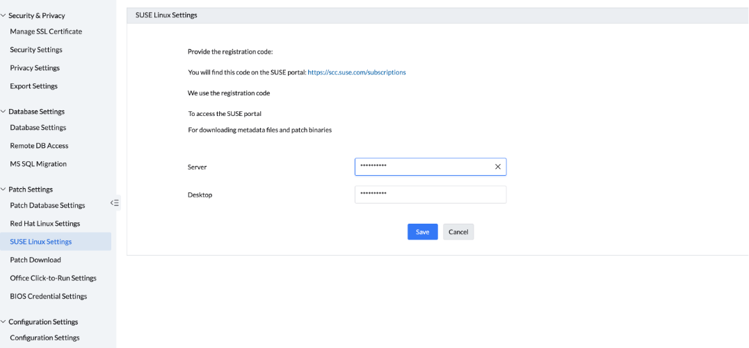Click the Desktop field label

200,194
